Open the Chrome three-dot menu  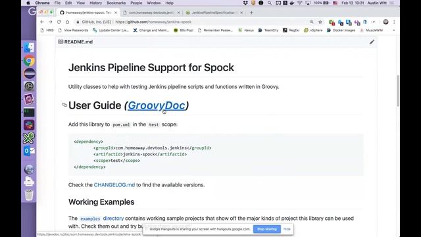coord(394,22)
